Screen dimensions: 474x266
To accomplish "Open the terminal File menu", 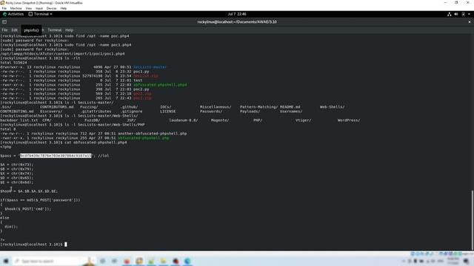I will click(4, 30).
